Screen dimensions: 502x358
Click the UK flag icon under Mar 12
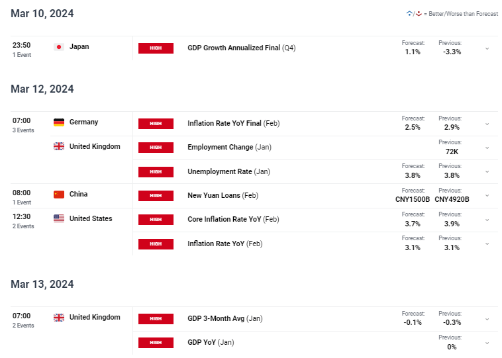pyautogui.click(x=59, y=146)
